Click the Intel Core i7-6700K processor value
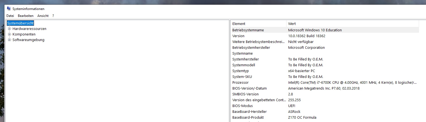Screen dimensions: 426x122 coord(352,82)
